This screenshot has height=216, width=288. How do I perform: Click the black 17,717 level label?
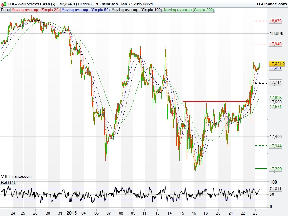coord(275,82)
